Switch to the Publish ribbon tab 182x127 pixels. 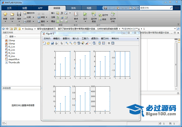(x=73, y=8)
